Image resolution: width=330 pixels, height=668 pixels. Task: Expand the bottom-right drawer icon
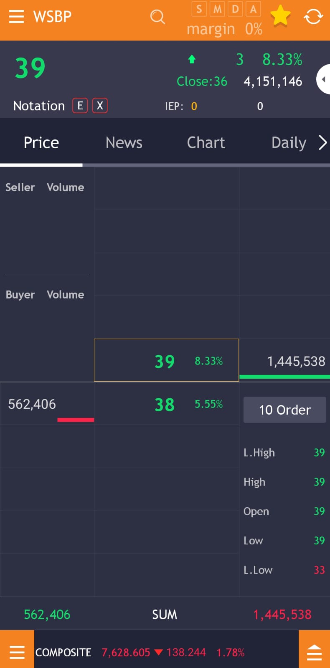pyautogui.click(x=314, y=651)
